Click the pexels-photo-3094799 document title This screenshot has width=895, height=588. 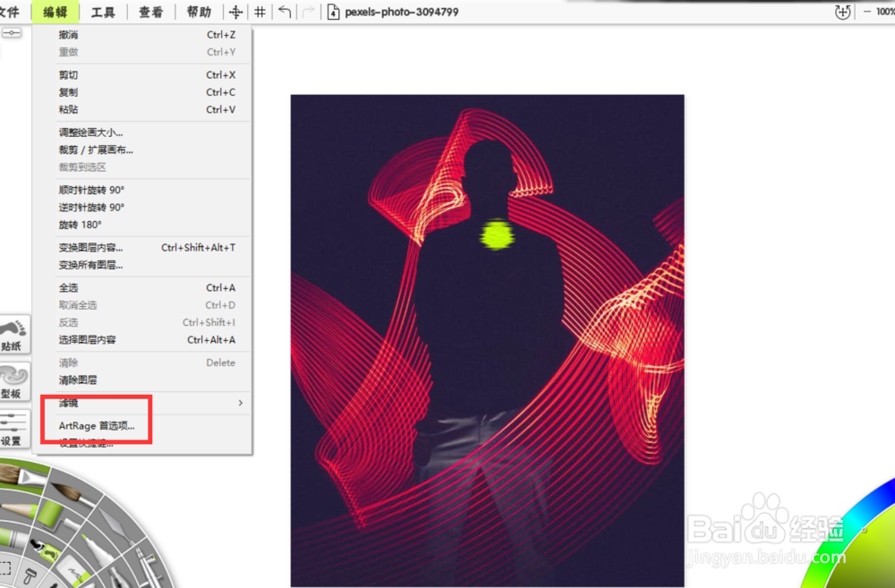point(401,12)
